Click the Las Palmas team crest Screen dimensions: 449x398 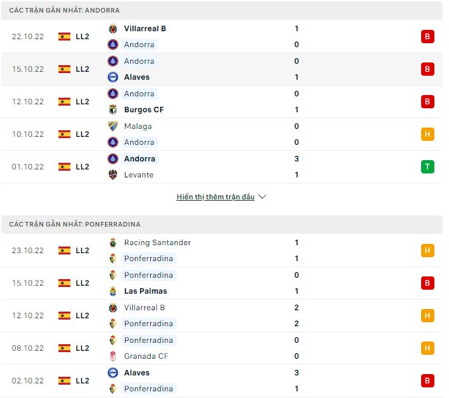tap(113, 291)
